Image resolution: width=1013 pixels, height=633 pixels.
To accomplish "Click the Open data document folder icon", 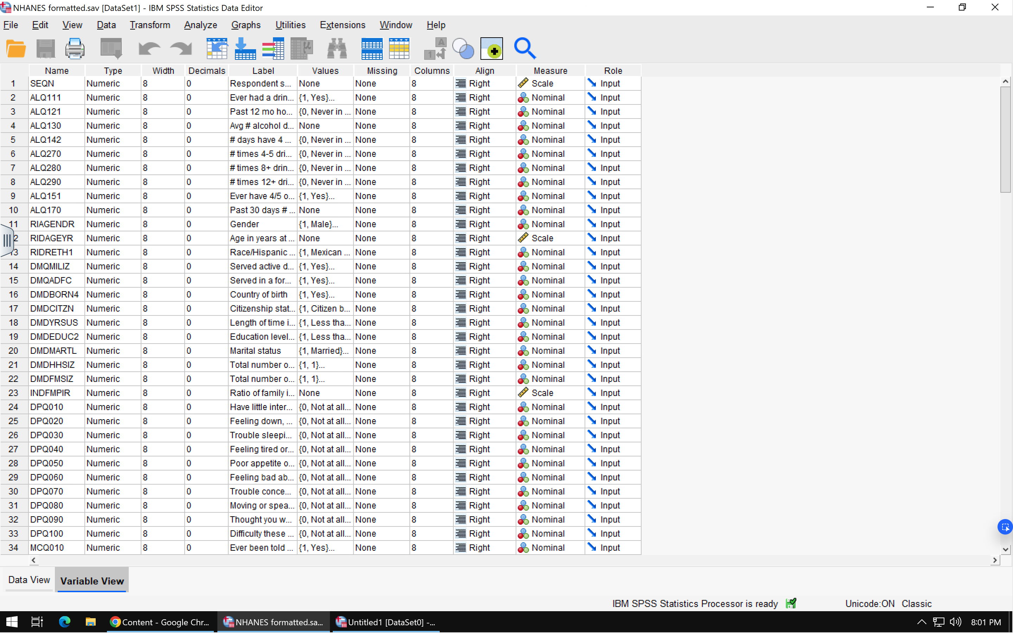I will pos(16,49).
